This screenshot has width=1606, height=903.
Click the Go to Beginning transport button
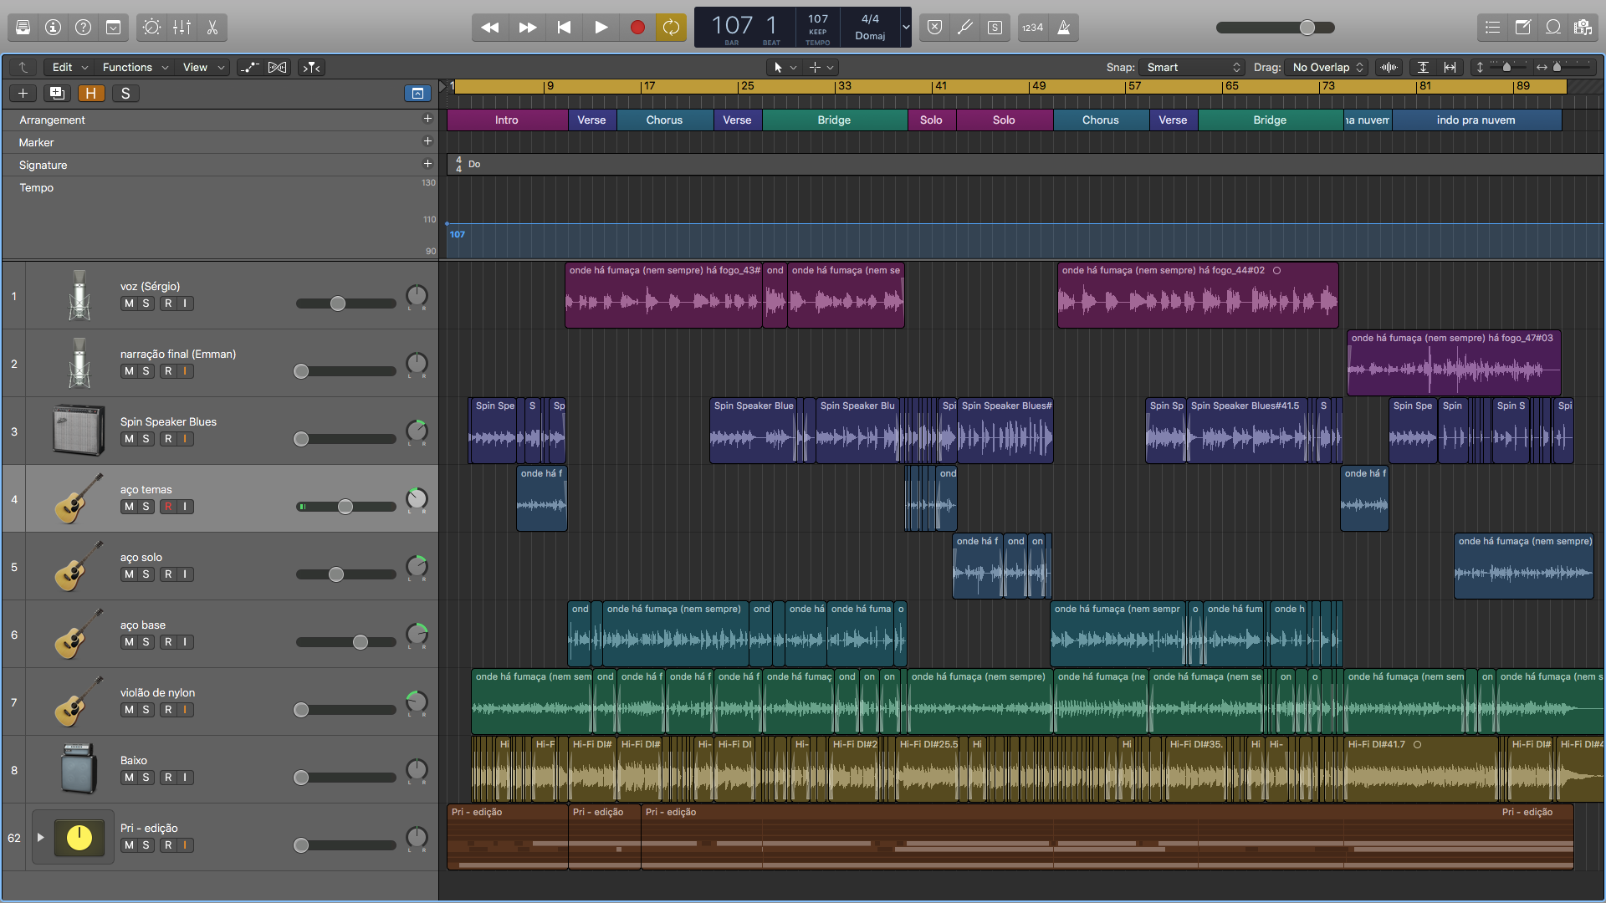tap(564, 28)
